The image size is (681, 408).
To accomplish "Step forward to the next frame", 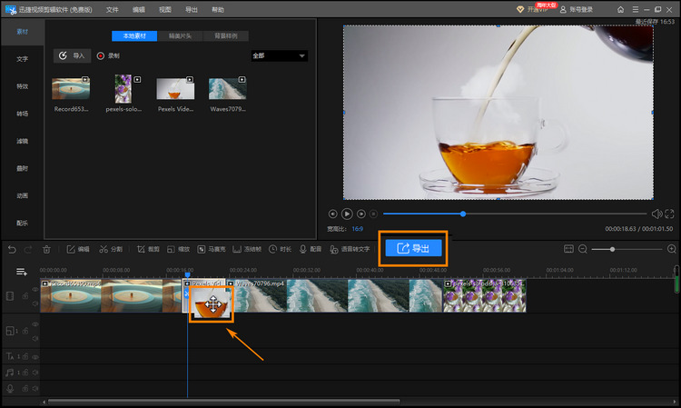I will tap(360, 214).
